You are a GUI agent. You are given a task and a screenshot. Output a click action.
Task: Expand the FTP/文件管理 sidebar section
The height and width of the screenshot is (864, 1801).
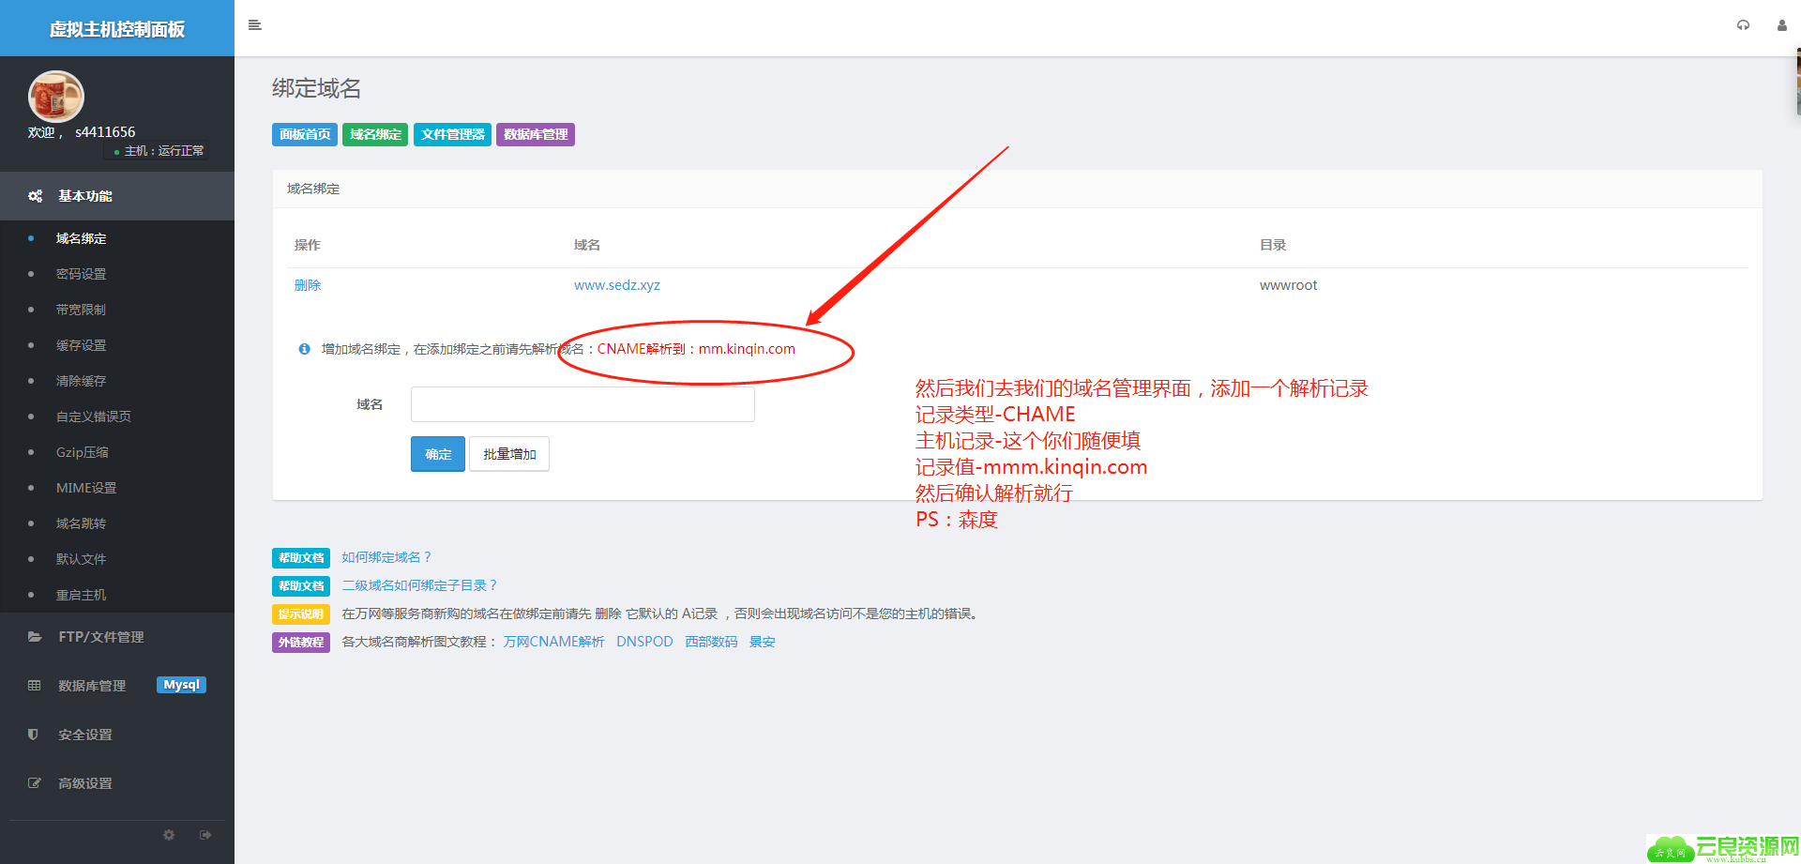[x=117, y=637]
